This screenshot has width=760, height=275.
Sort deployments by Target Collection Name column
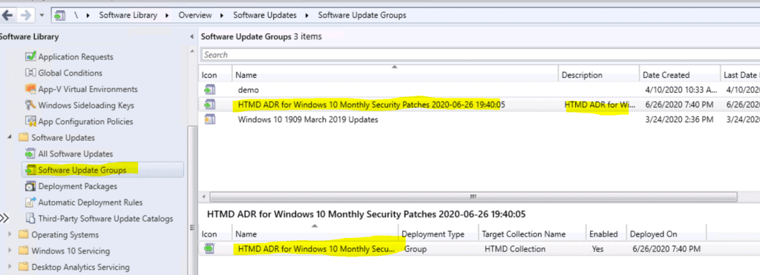point(532,233)
